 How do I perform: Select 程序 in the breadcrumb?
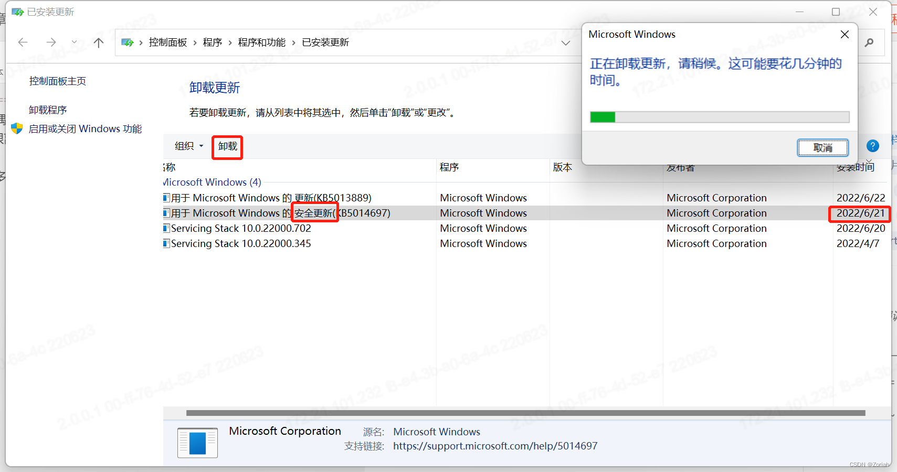tap(213, 42)
